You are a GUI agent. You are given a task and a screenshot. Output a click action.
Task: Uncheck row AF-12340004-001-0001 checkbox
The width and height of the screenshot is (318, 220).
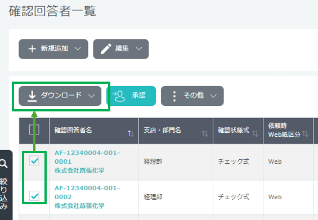tap(34, 160)
